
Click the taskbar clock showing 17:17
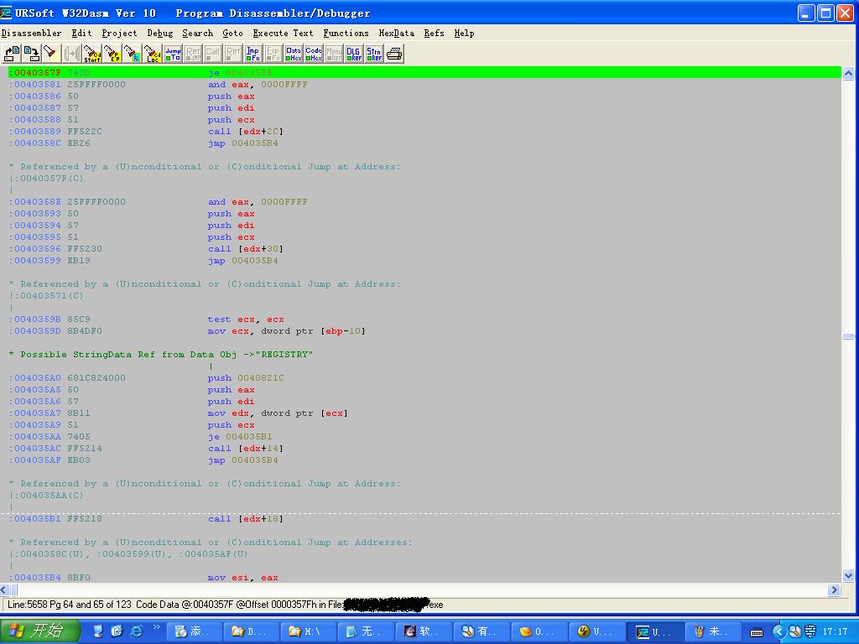click(x=835, y=631)
